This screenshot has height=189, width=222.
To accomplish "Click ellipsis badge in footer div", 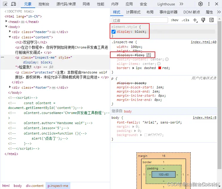I will click(x=54, y=88).
